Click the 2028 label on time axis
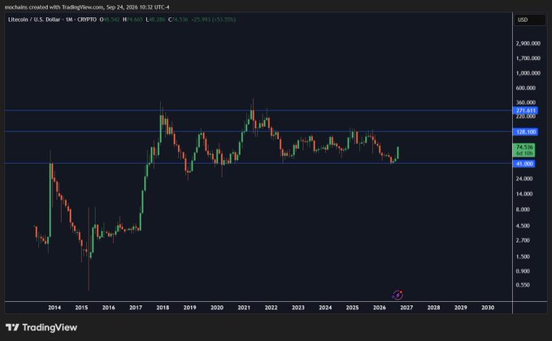The height and width of the screenshot is (341, 552). click(x=434, y=308)
